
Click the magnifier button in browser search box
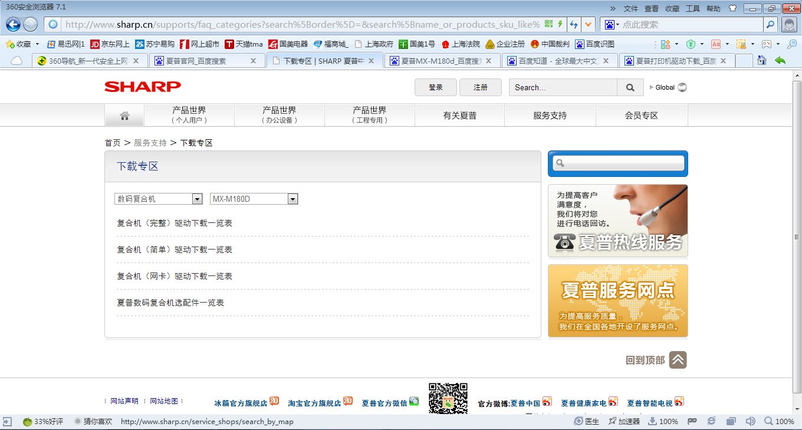click(x=770, y=24)
